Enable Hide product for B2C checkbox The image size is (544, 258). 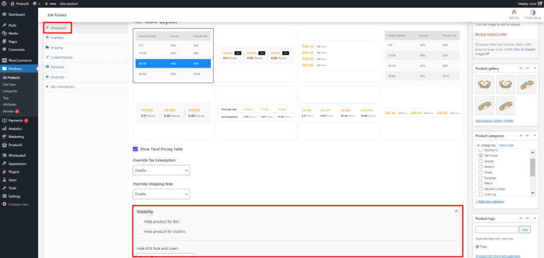139,221
